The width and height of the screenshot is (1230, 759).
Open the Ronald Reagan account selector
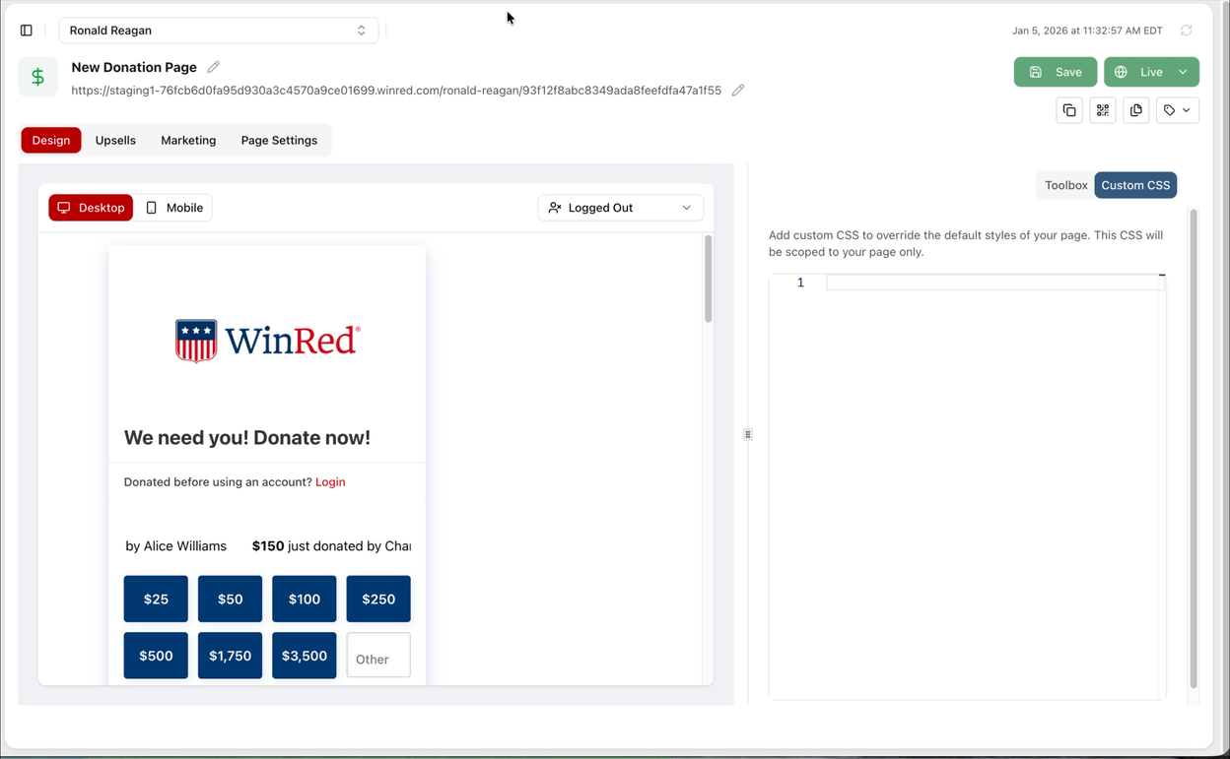(x=218, y=31)
